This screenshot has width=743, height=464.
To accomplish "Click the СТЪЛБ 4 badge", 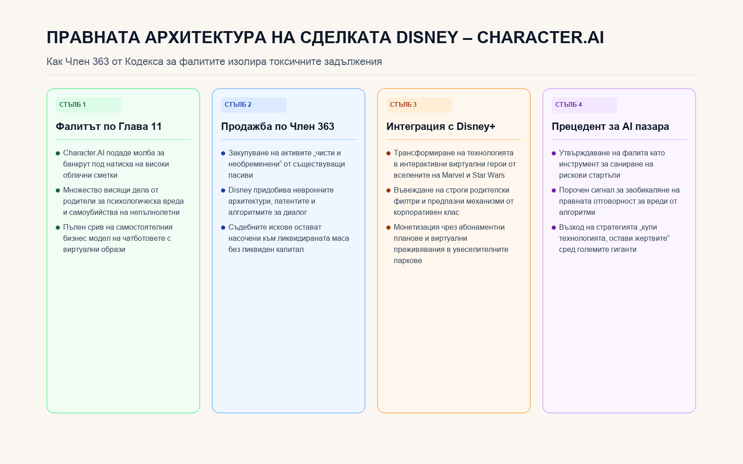I will (584, 105).
